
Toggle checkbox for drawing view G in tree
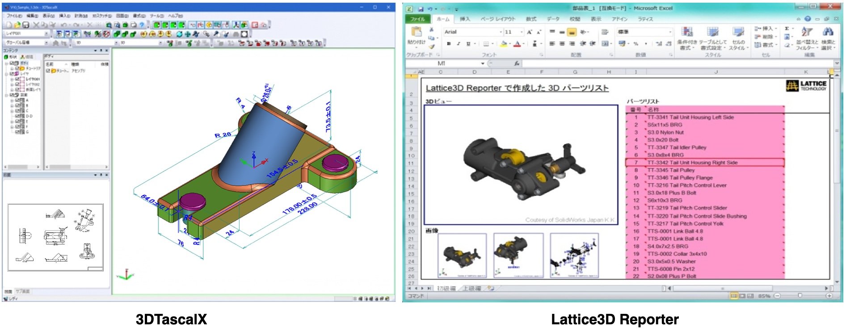[17, 132]
